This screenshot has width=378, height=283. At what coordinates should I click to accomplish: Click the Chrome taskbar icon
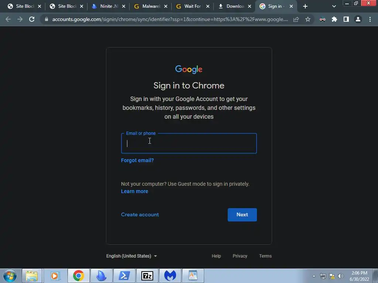point(78,276)
